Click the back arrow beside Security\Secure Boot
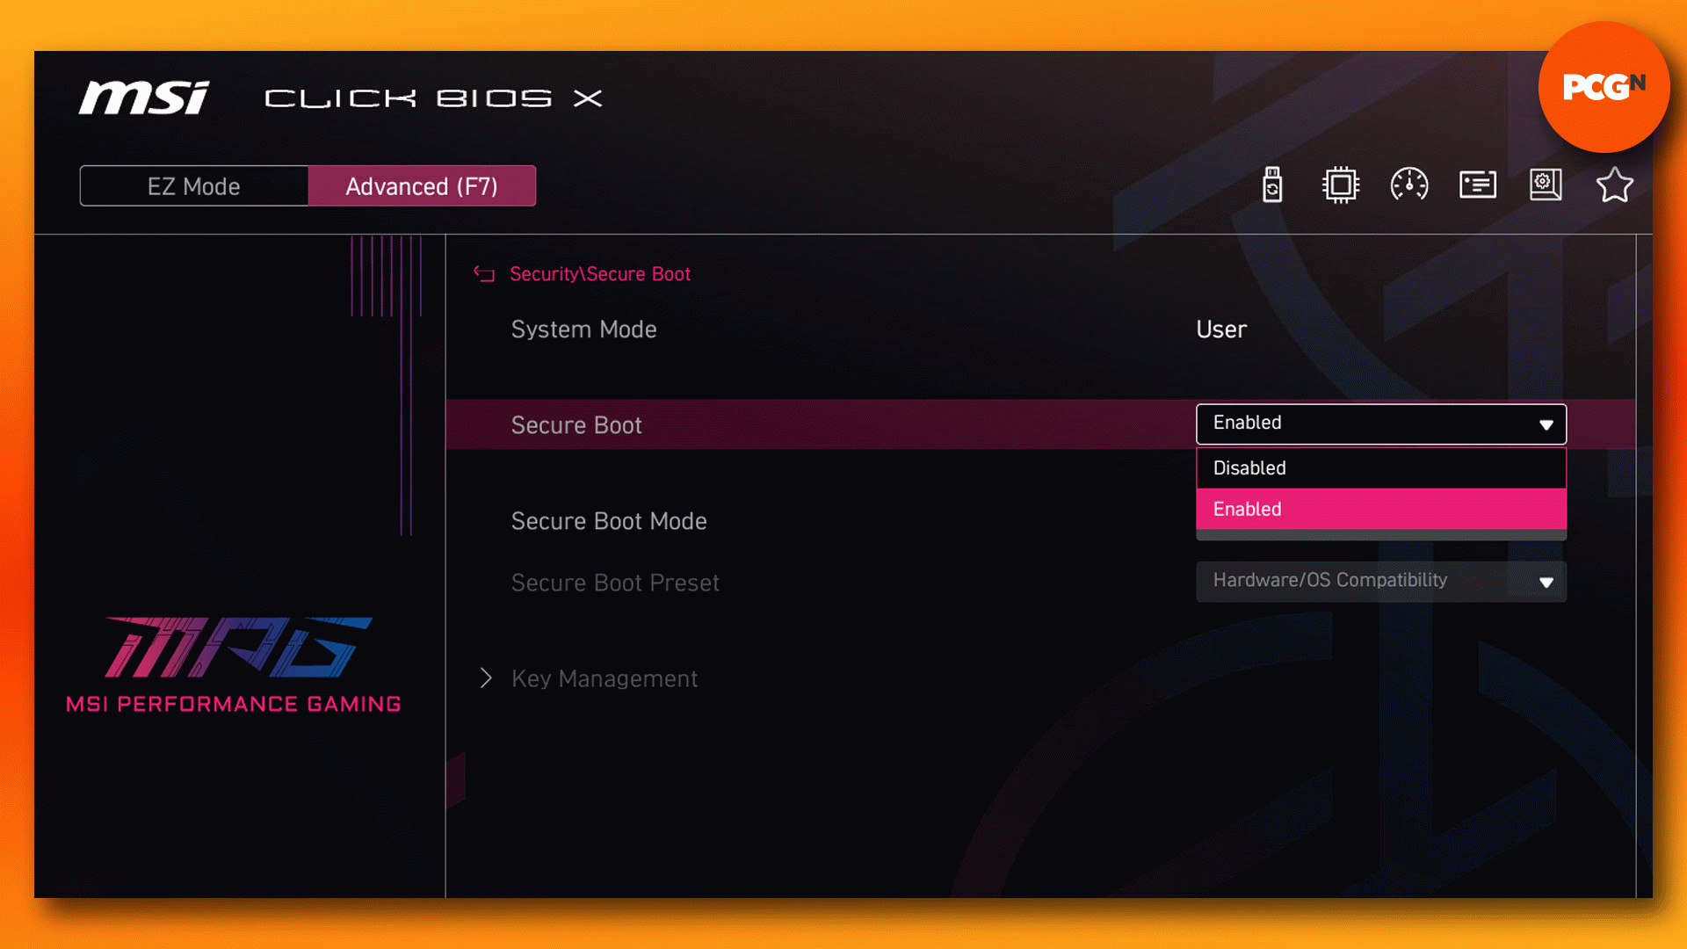The height and width of the screenshot is (949, 1687). [x=484, y=274]
